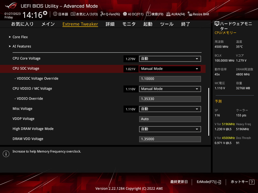The height and width of the screenshot is (193, 258).
Task: Open favorites (F3) list icon
Action: tap(73, 14)
